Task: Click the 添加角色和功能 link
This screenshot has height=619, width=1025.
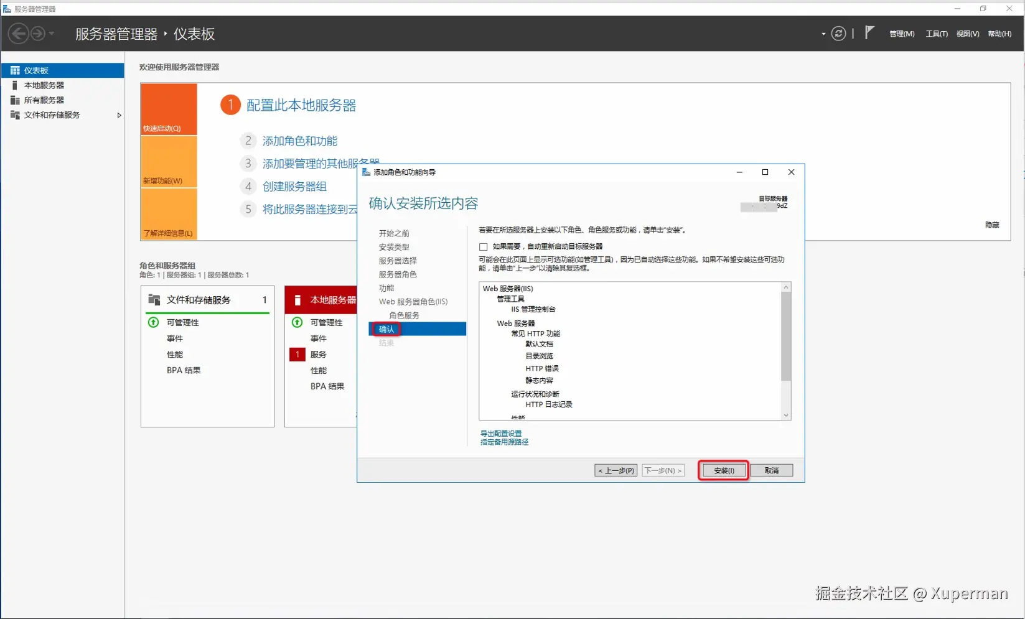Action: [x=300, y=141]
